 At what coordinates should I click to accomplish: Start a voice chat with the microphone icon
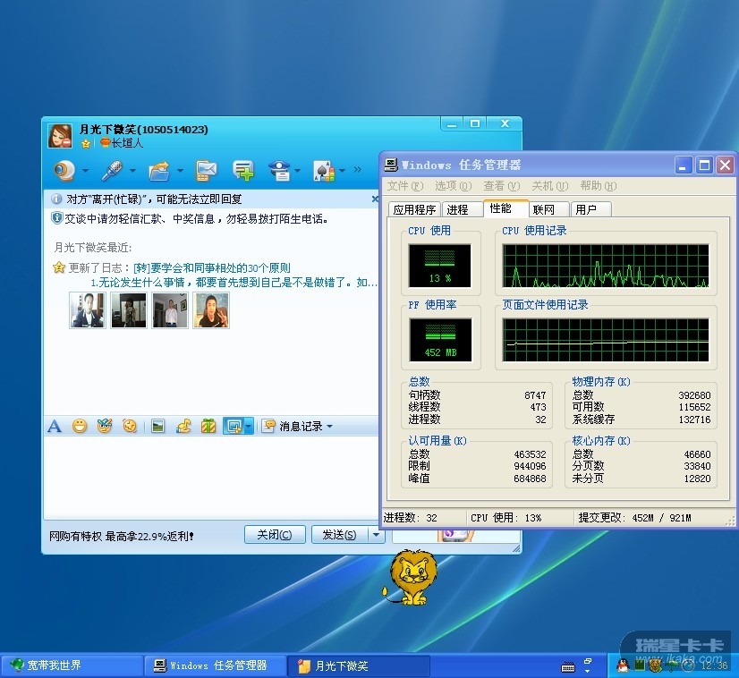click(112, 171)
